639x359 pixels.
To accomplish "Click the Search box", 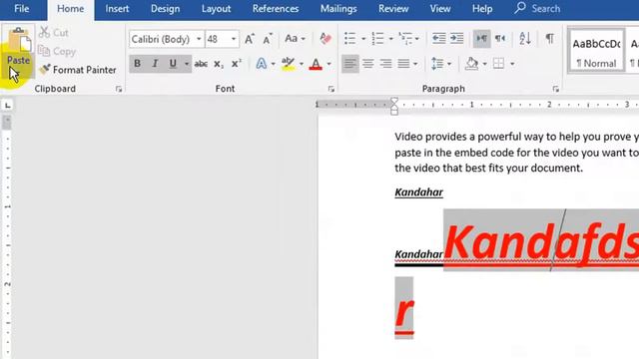I will 537,9.
